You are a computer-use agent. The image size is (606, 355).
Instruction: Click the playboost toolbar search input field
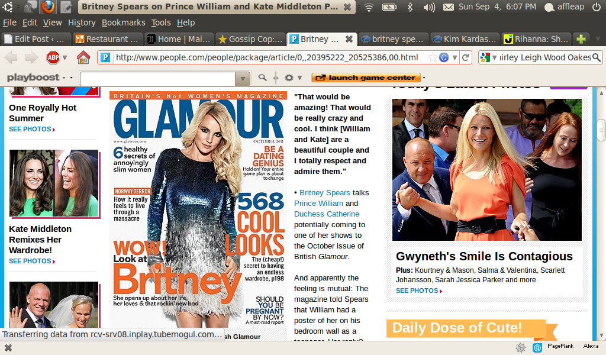(x=157, y=79)
